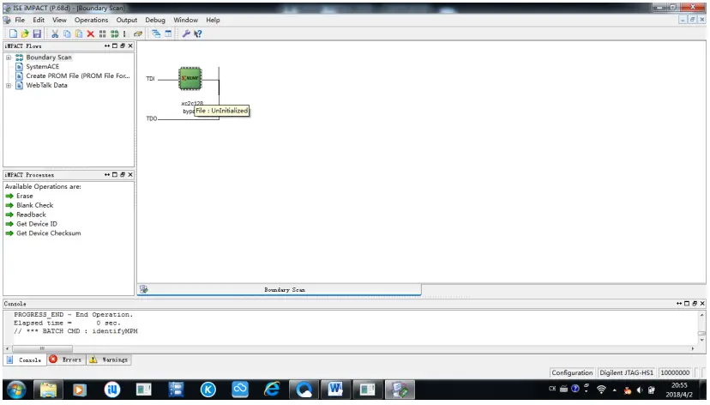Close the iMPACT Processes panel
The image size is (710, 405).
(x=130, y=174)
